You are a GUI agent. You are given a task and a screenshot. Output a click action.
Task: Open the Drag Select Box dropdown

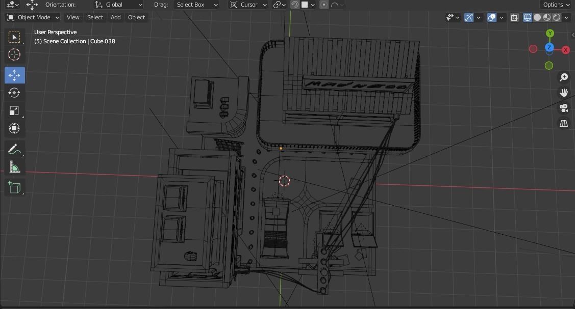tap(196, 5)
